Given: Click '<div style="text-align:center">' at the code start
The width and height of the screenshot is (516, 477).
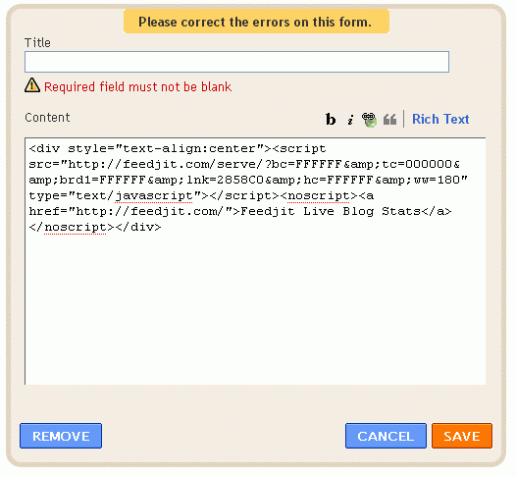Looking at the screenshot, I should [150, 149].
